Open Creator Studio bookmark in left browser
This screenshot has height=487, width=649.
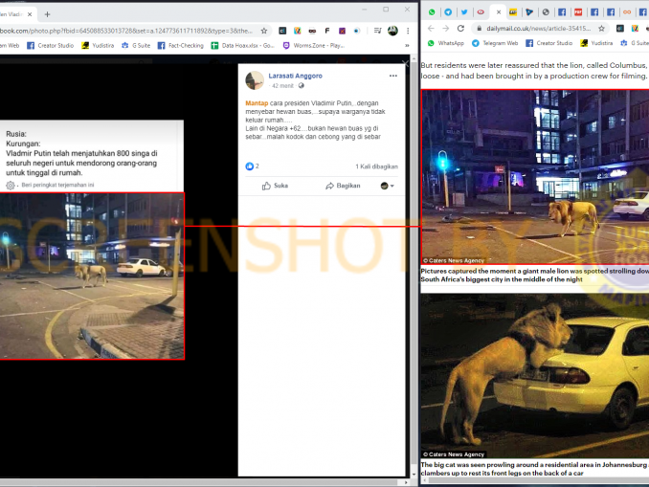50,46
